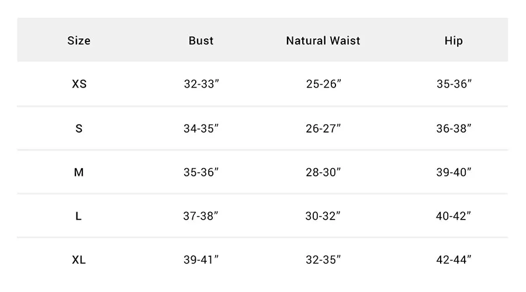Click the XL waist value 32-35"

[x=323, y=260]
